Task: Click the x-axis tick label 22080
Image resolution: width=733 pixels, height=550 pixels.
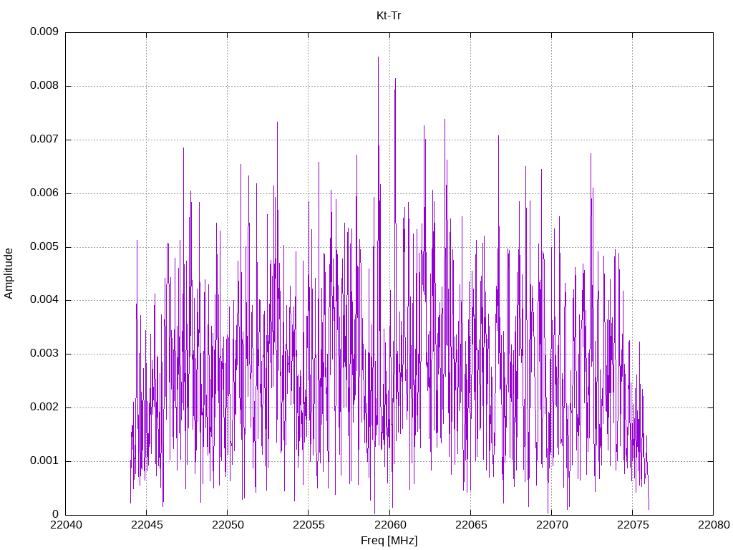Action: tap(714, 525)
